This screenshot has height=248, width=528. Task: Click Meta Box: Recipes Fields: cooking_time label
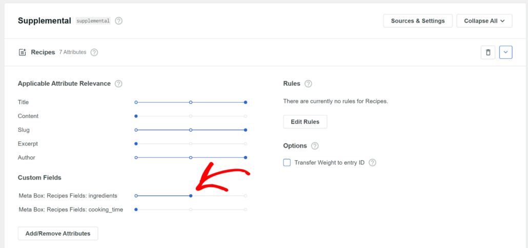[71, 210]
